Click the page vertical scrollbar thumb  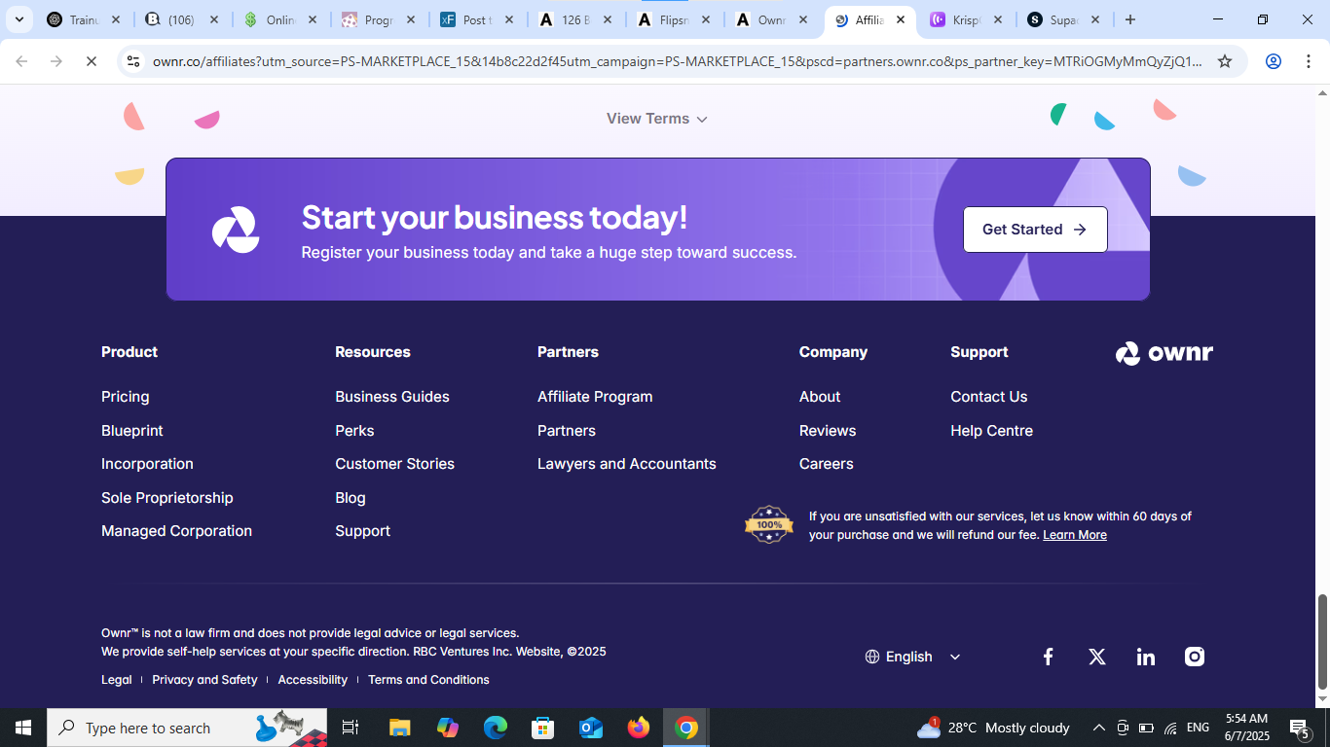click(1322, 642)
